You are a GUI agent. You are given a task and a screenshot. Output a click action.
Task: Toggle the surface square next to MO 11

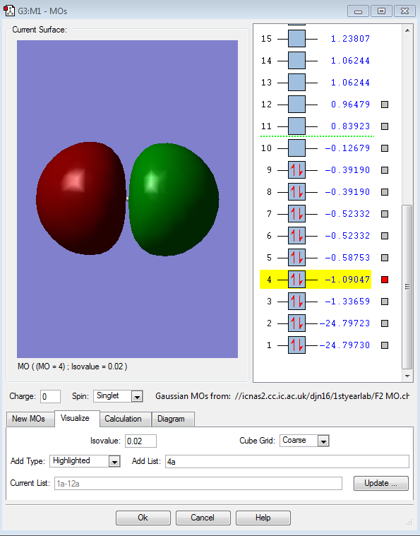pyautogui.click(x=385, y=126)
